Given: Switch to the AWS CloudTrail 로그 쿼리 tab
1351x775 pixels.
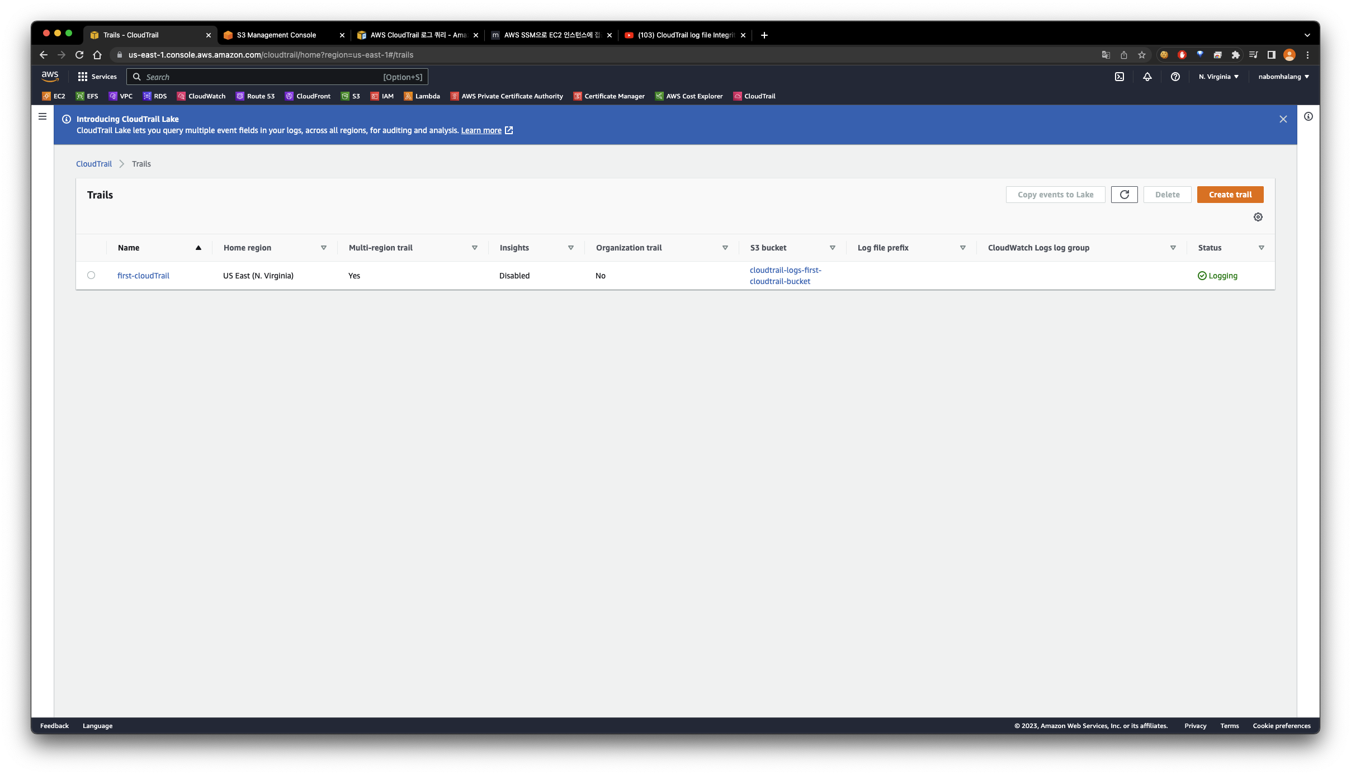Looking at the screenshot, I should click(417, 35).
